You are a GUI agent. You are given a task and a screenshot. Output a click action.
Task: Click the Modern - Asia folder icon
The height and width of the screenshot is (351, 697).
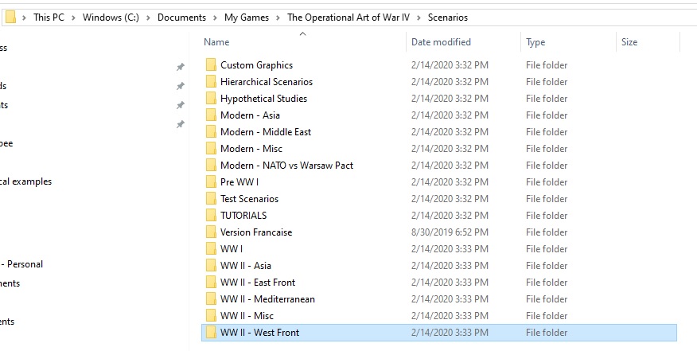pos(211,115)
